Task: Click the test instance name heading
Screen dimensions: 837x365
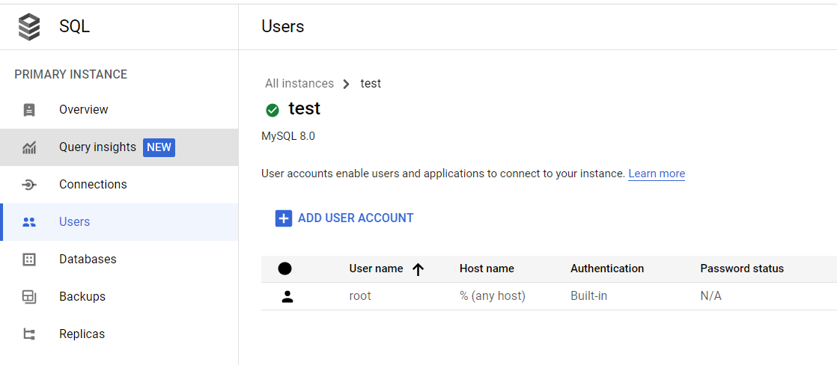Action: point(304,109)
